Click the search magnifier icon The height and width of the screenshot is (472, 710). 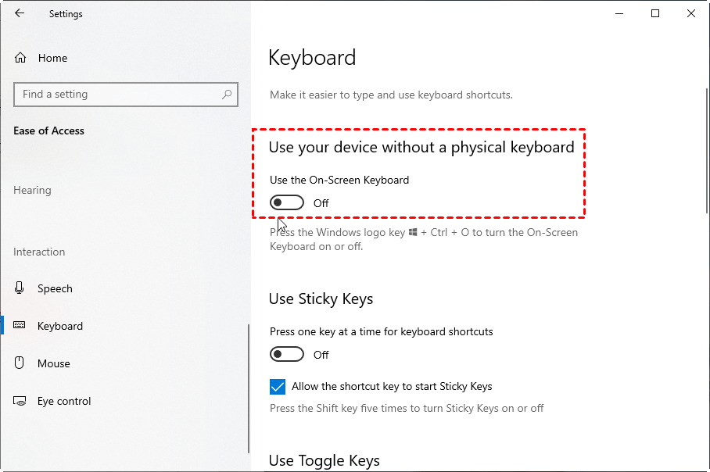coord(227,95)
